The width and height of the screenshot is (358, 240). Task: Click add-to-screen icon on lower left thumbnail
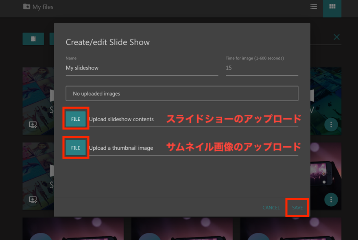33,200
